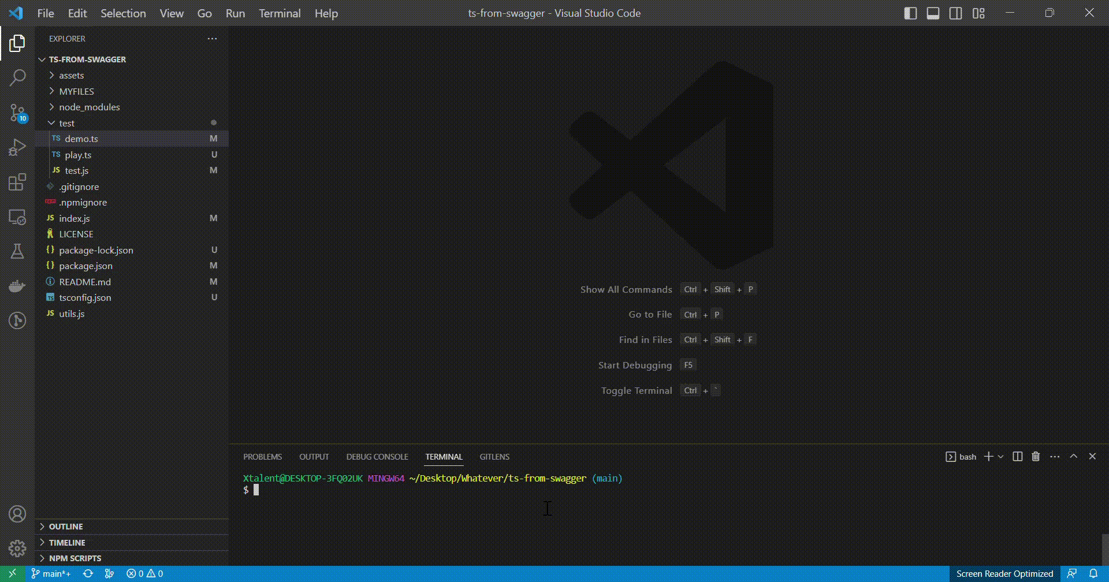Open the GitLens view in activity bar
This screenshot has height=582, width=1109.
[17, 320]
